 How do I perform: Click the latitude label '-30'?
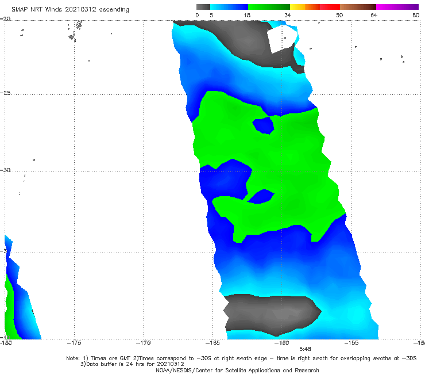pyautogui.click(x=5, y=170)
